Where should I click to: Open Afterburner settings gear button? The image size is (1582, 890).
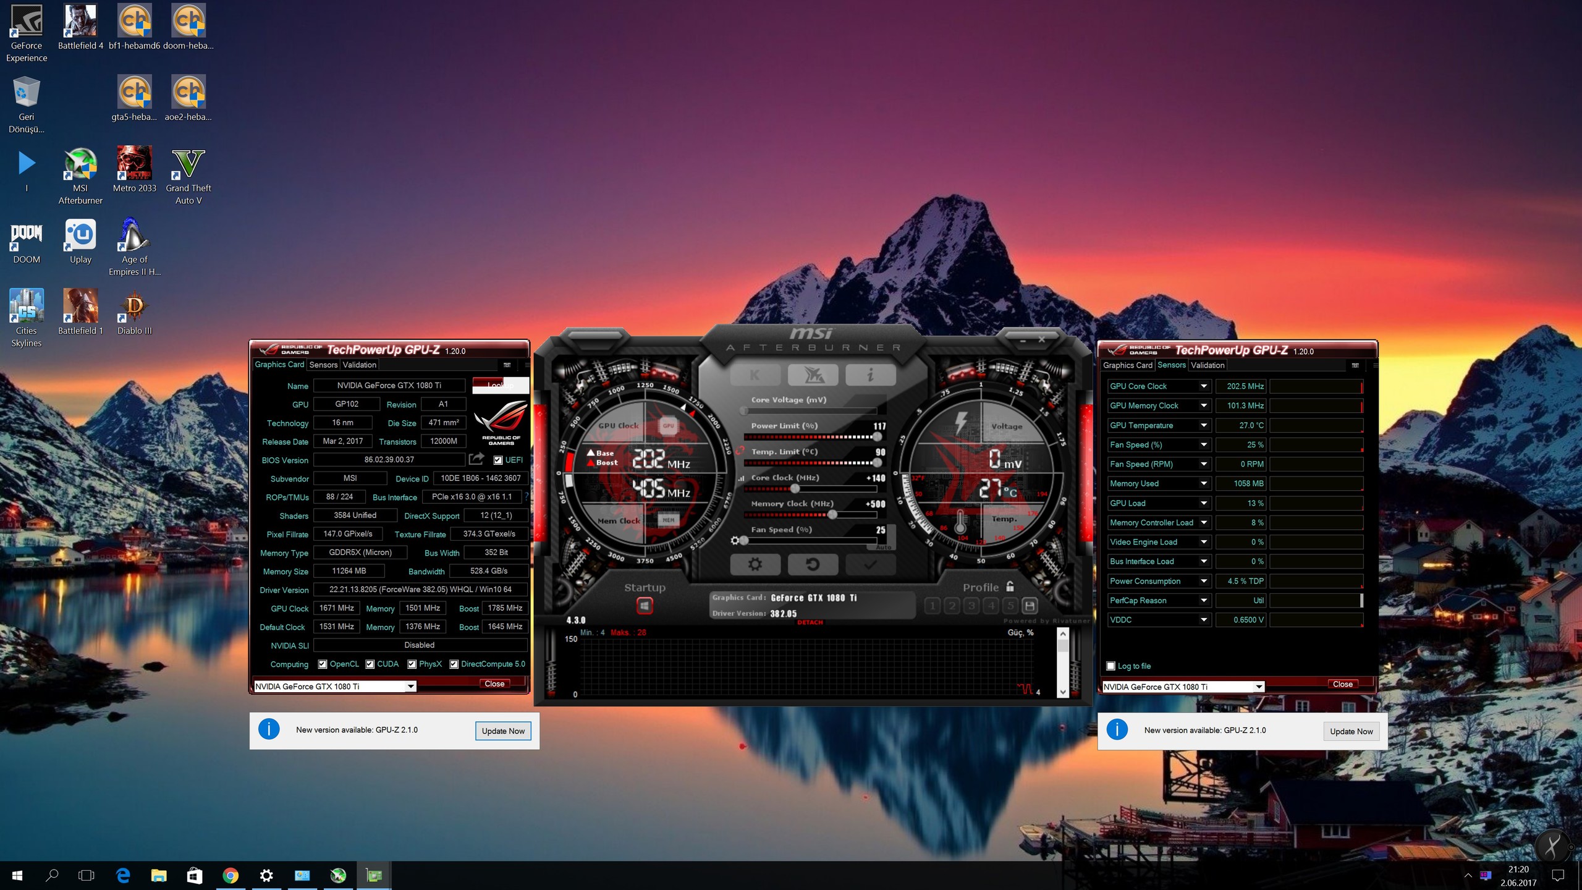coord(755,564)
